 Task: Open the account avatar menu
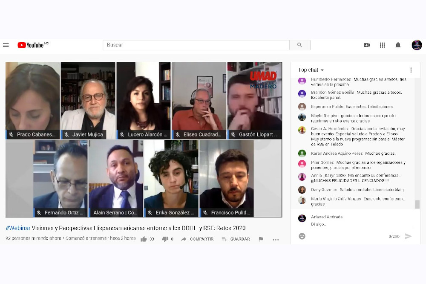pos(417,45)
